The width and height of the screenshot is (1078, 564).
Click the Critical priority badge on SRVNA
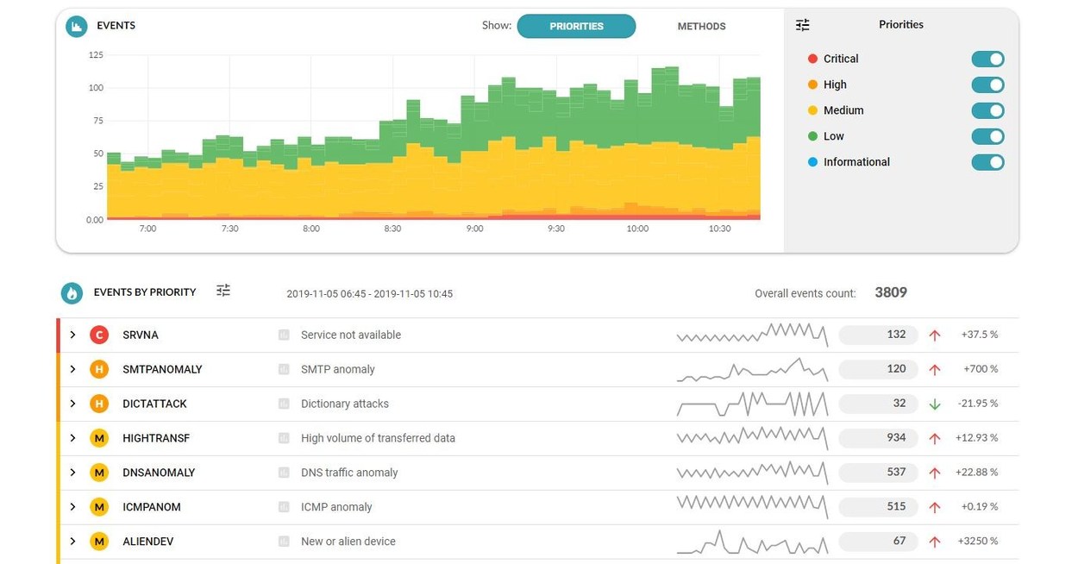click(98, 335)
